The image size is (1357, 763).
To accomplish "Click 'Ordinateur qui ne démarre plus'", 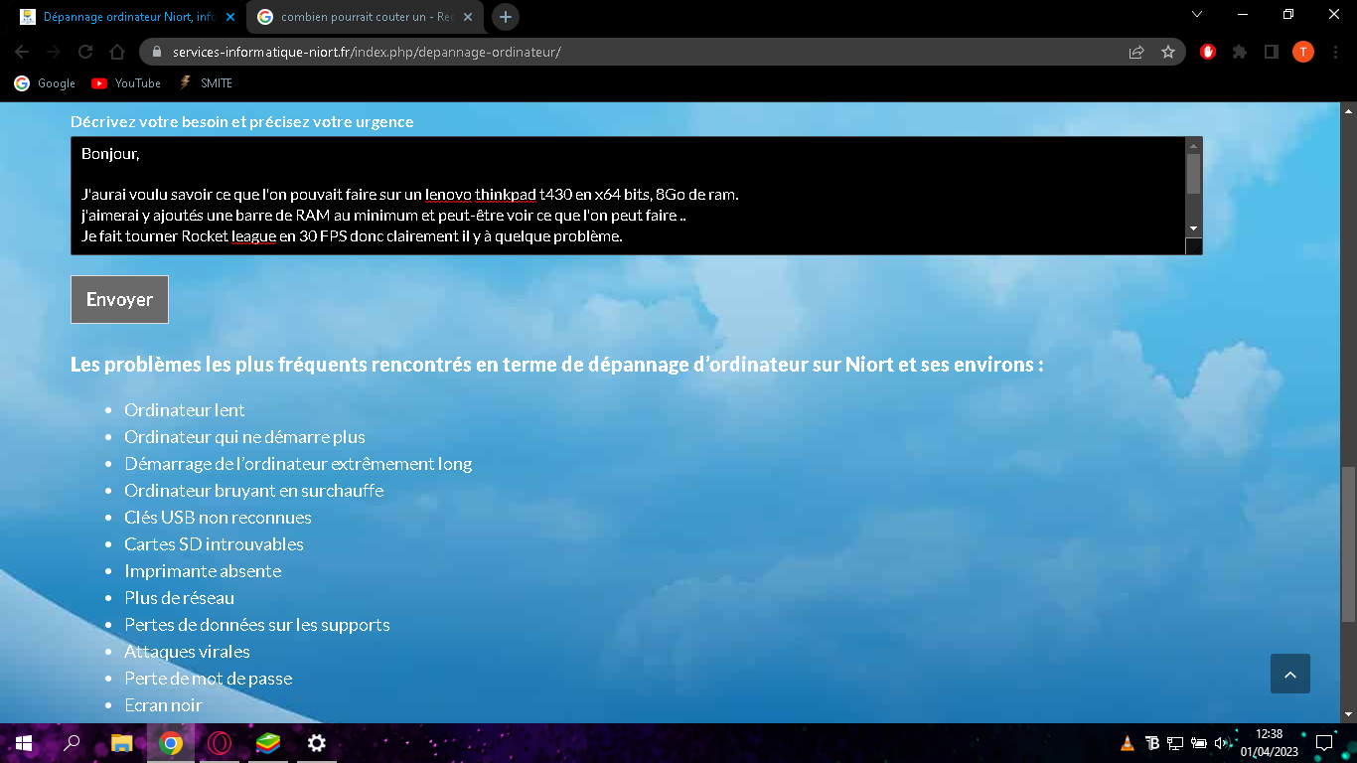I will [x=244, y=436].
